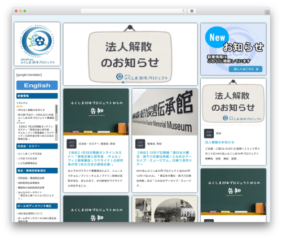Open 月別食品・環境測定結果 link
Screen dimensions: 282x239
point(31,178)
